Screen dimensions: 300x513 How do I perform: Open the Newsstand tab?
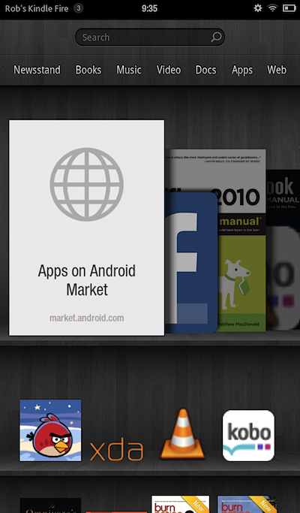click(x=37, y=70)
